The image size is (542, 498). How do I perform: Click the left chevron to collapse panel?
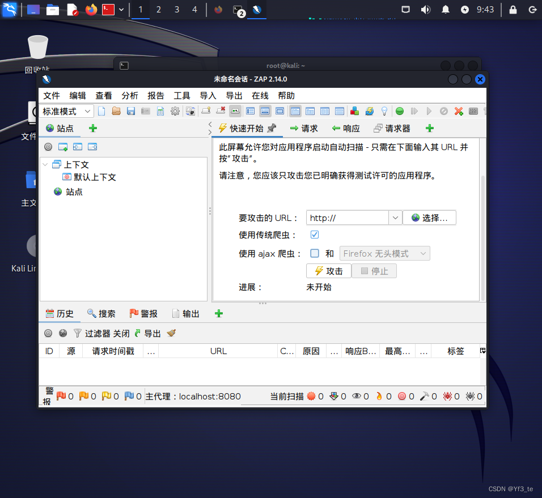pyautogui.click(x=210, y=124)
